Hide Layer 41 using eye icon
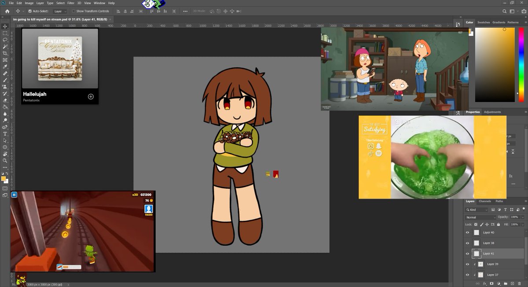The image size is (528, 287). click(468, 254)
